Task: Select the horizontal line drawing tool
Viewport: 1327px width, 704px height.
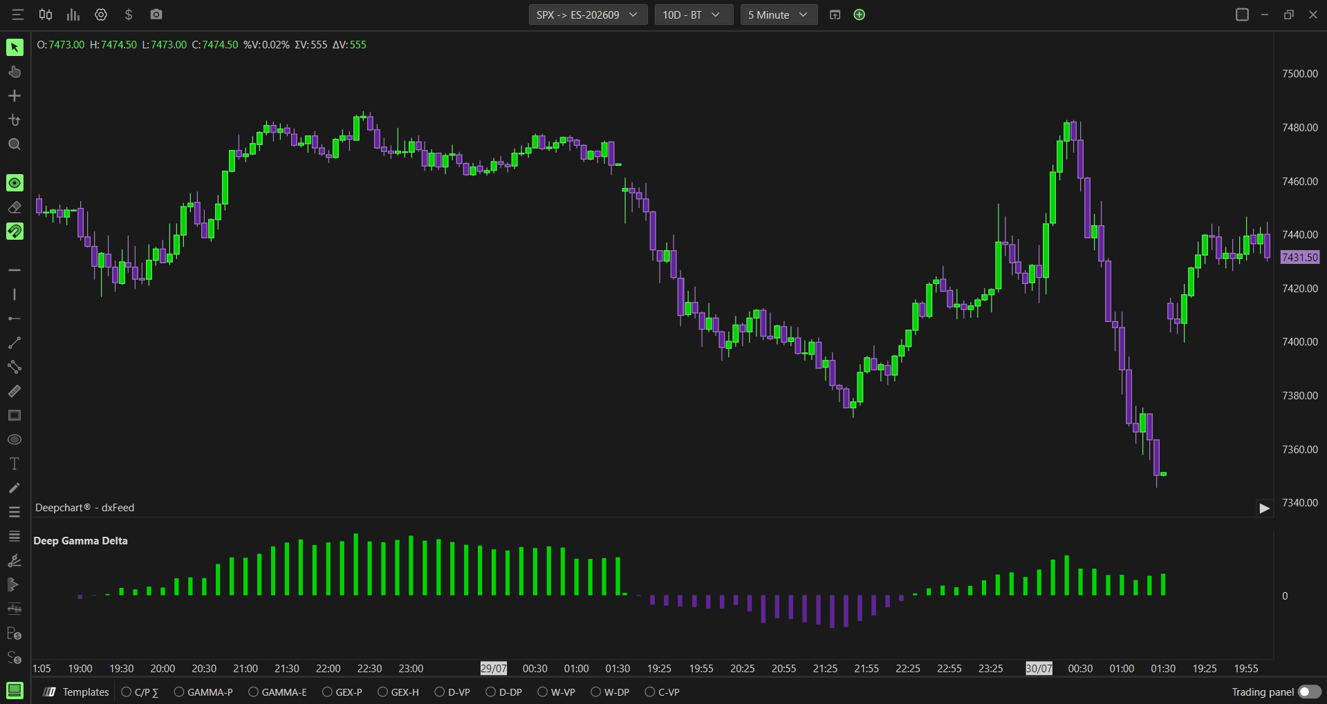Action: pos(15,270)
